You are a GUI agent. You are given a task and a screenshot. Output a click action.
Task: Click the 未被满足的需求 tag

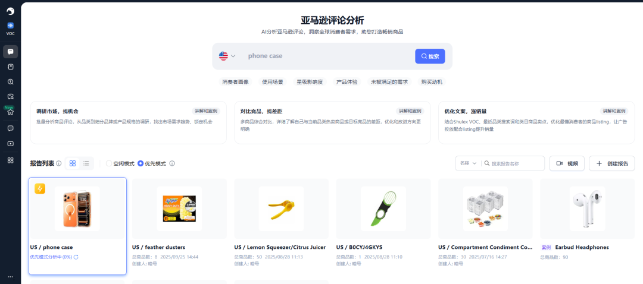pos(389,82)
